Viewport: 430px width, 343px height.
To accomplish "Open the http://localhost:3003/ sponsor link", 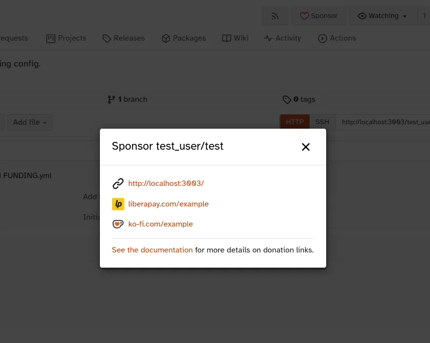I will click(x=166, y=183).
